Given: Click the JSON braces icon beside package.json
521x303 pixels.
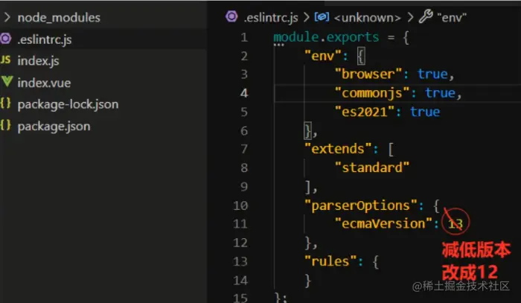Looking at the screenshot, I should pyautogui.click(x=5, y=125).
